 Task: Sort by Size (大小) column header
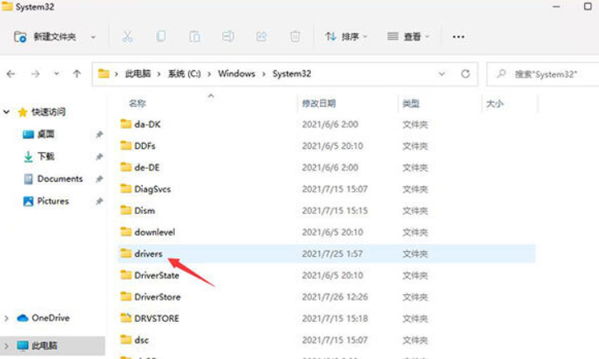(x=495, y=103)
